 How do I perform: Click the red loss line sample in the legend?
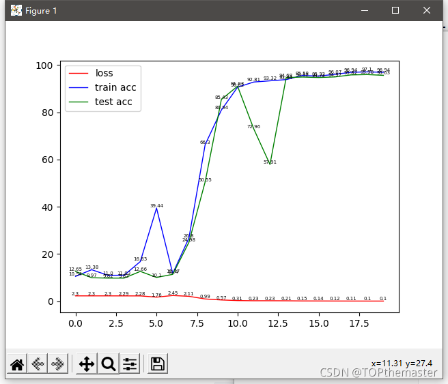click(x=79, y=73)
